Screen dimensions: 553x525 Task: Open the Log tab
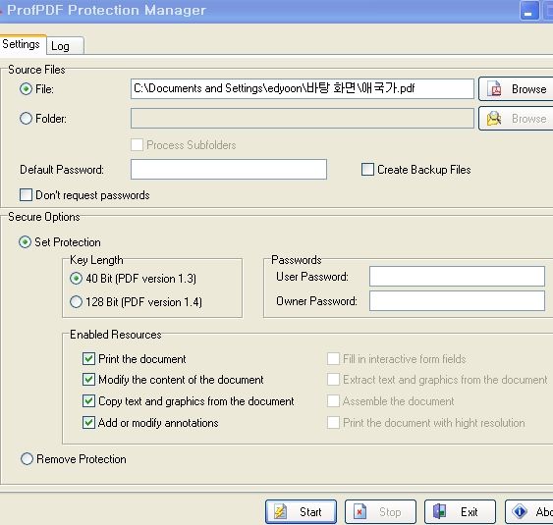coord(66,46)
